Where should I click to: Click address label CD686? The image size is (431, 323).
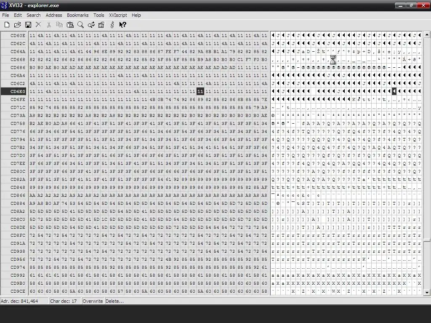18,67
